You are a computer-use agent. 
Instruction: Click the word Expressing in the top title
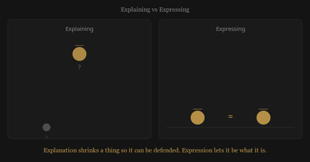[174, 9]
